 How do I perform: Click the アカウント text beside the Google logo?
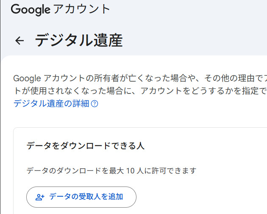[x=82, y=9]
